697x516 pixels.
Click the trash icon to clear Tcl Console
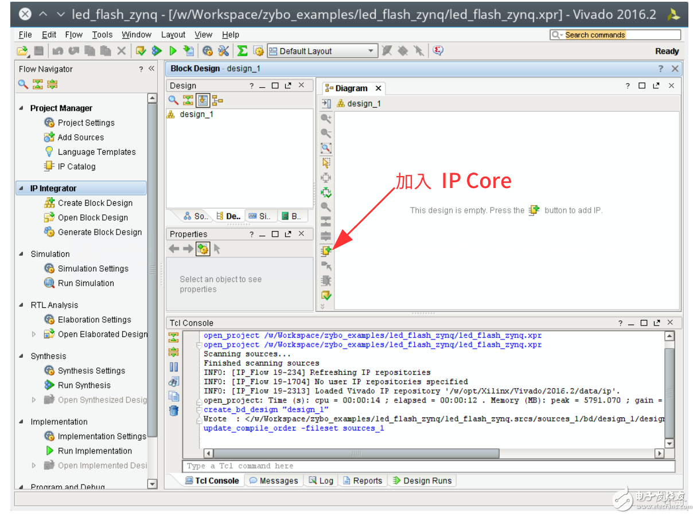[173, 411]
